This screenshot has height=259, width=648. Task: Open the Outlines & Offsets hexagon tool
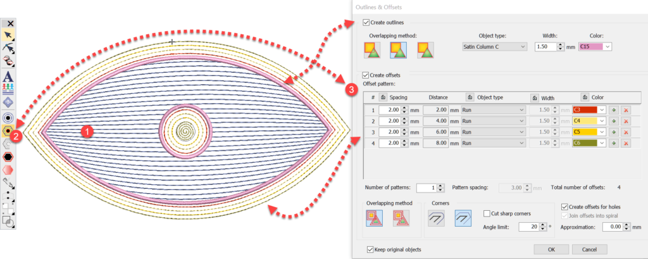pos(9,131)
